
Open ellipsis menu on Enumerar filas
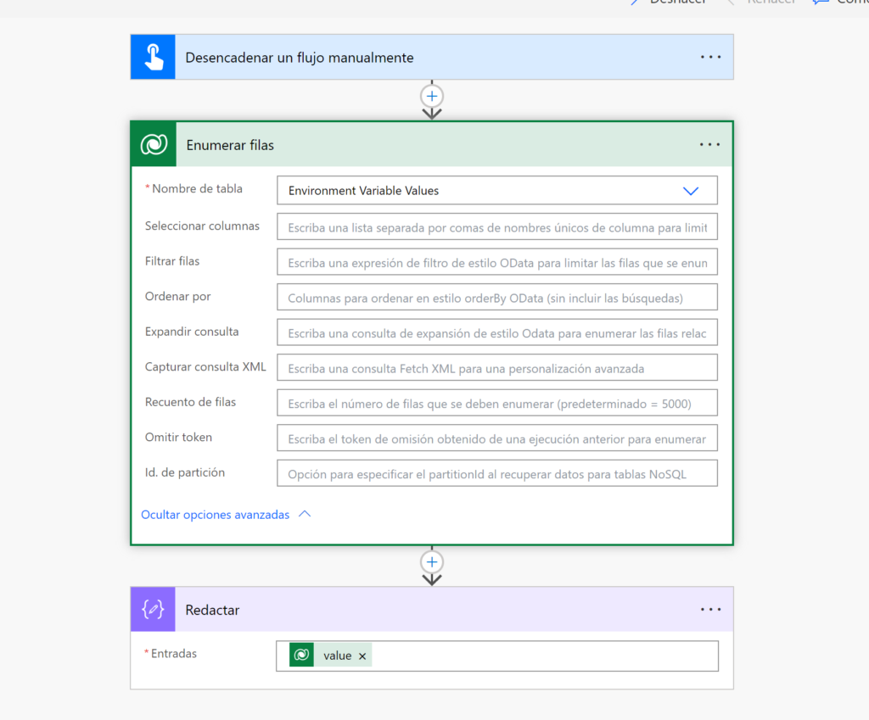pos(709,144)
